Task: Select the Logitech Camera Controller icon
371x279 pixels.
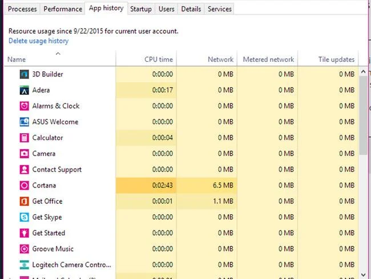Action: 24,265
